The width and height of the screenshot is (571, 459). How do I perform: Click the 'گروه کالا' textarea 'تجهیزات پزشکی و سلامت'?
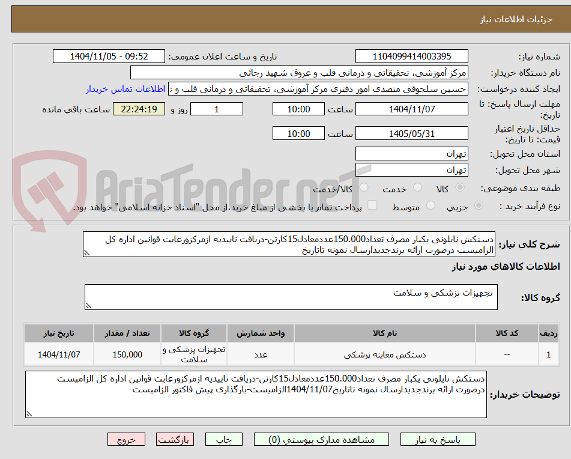(291, 297)
